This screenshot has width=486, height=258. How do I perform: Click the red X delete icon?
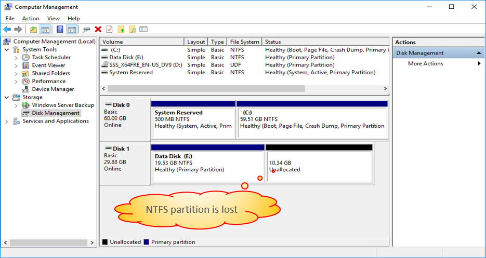[x=98, y=30]
